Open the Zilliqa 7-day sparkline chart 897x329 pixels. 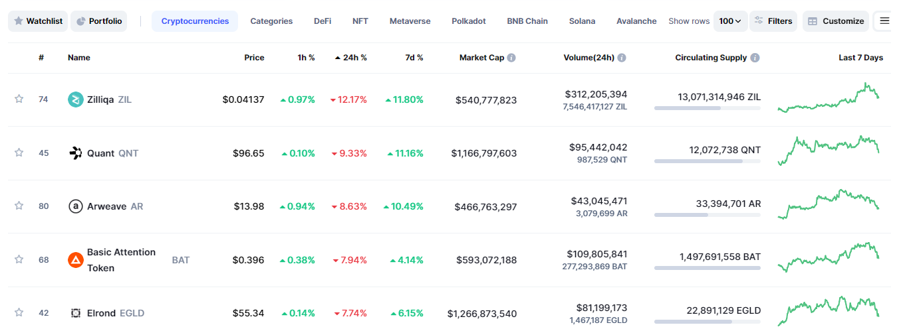(829, 98)
